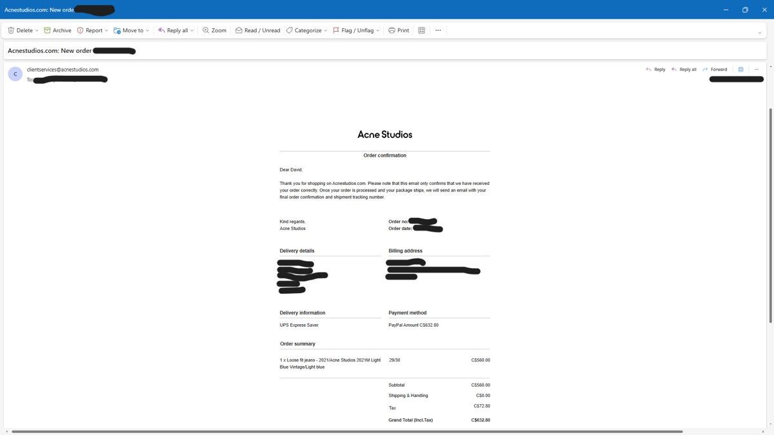
Task: Click the sender avatar with letter C
Action: point(15,74)
